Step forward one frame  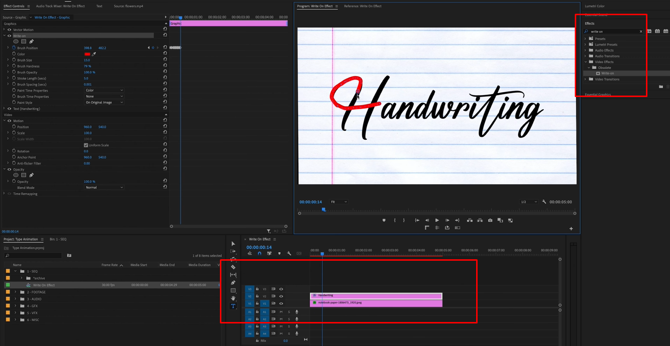point(447,221)
